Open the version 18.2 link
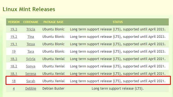Image resolution: width=173 pixels, height=97 pixels. click(14, 66)
